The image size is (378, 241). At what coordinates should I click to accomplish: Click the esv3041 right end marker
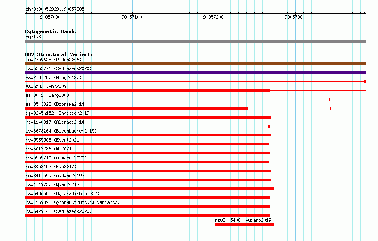pos(329,99)
